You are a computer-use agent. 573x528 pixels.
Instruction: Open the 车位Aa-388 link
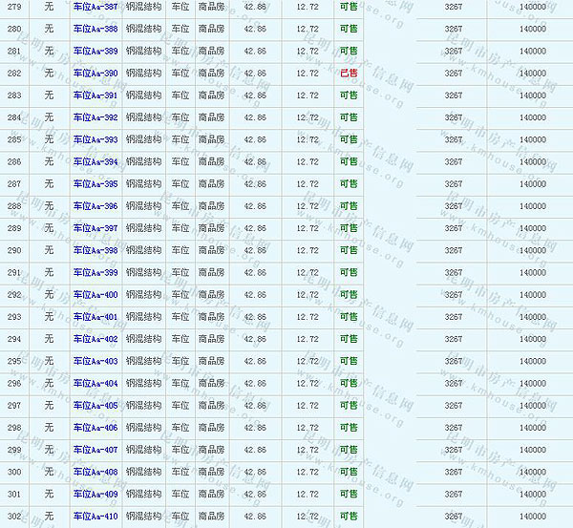coord(95,29)
